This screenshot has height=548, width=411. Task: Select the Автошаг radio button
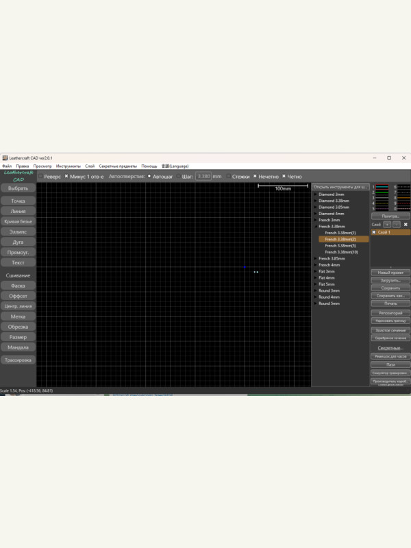(x=149, y=177)
